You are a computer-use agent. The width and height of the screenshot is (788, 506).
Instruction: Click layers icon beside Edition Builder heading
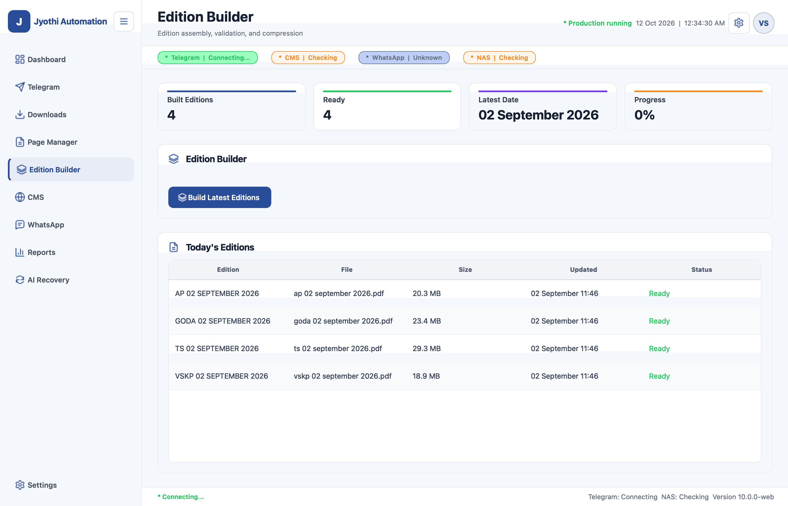tap(174, 159)
